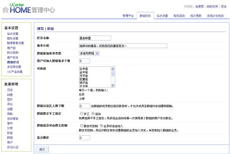This screenshot has height=154, width=230.
Task: Open the 系统计划任务 top tab
Action: pos(215,16)
